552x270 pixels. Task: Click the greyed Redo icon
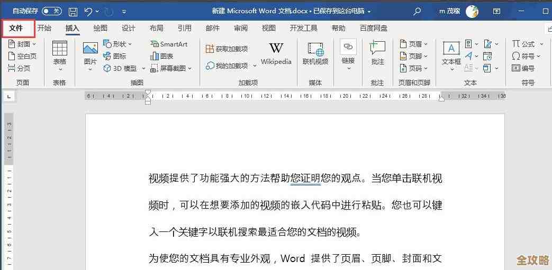[108, 12]
